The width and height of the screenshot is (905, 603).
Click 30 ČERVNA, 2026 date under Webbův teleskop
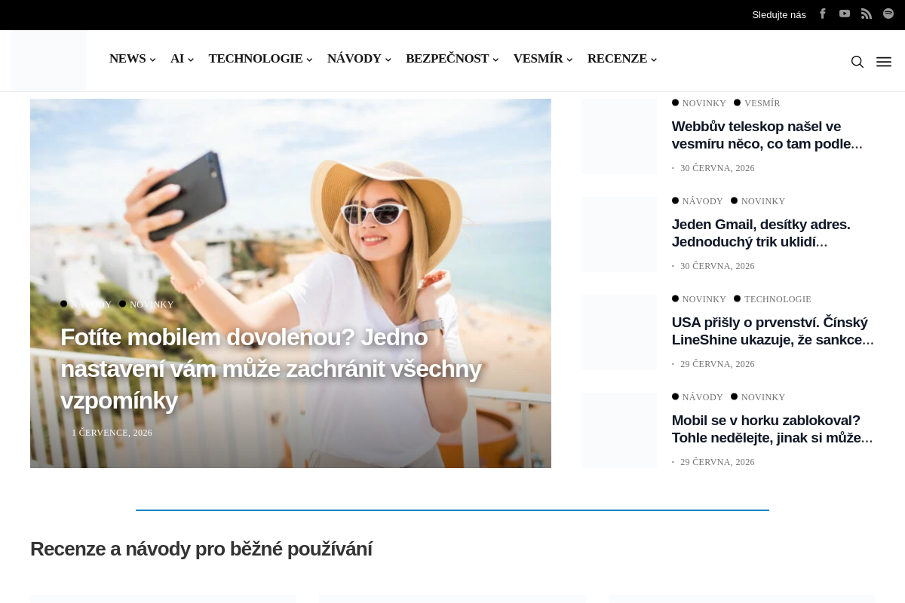[x=717, y=168]
